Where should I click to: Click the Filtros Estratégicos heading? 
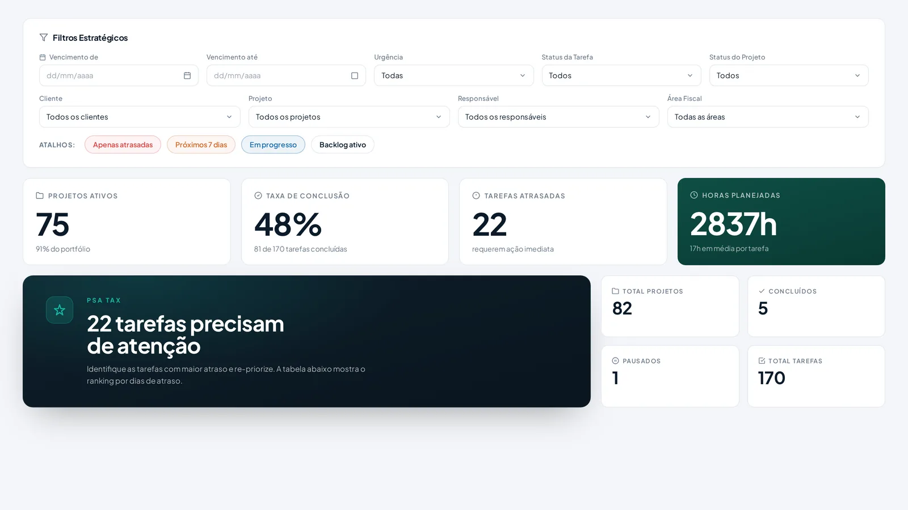[90, 38]
